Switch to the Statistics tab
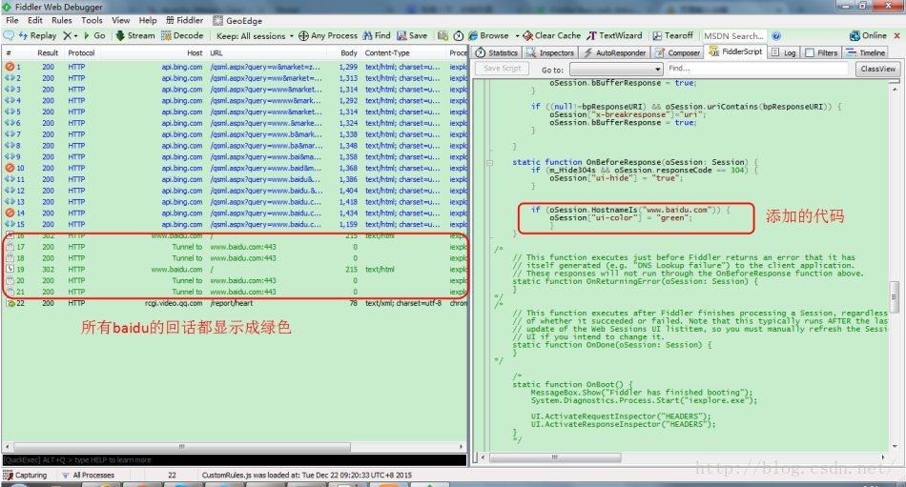906x487 pixels. tap(497, 52)
